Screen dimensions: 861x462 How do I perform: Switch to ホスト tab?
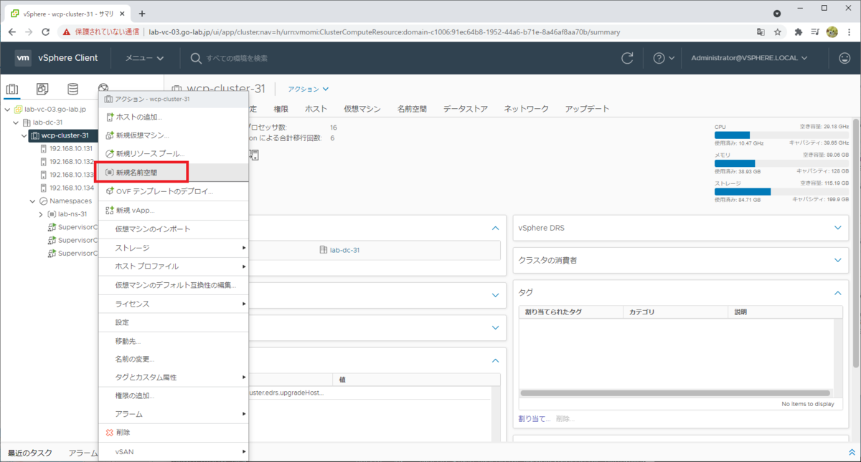316,109
